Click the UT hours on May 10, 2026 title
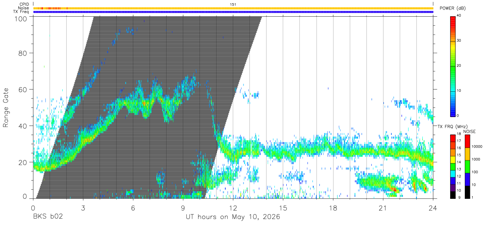The width and height of the screenshot is (487, 225). [233, 217]
